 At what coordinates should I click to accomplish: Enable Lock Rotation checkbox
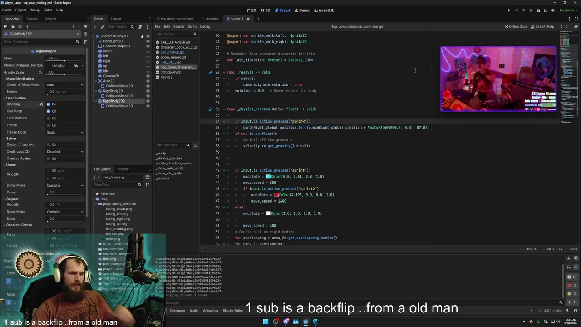[49, 118]
